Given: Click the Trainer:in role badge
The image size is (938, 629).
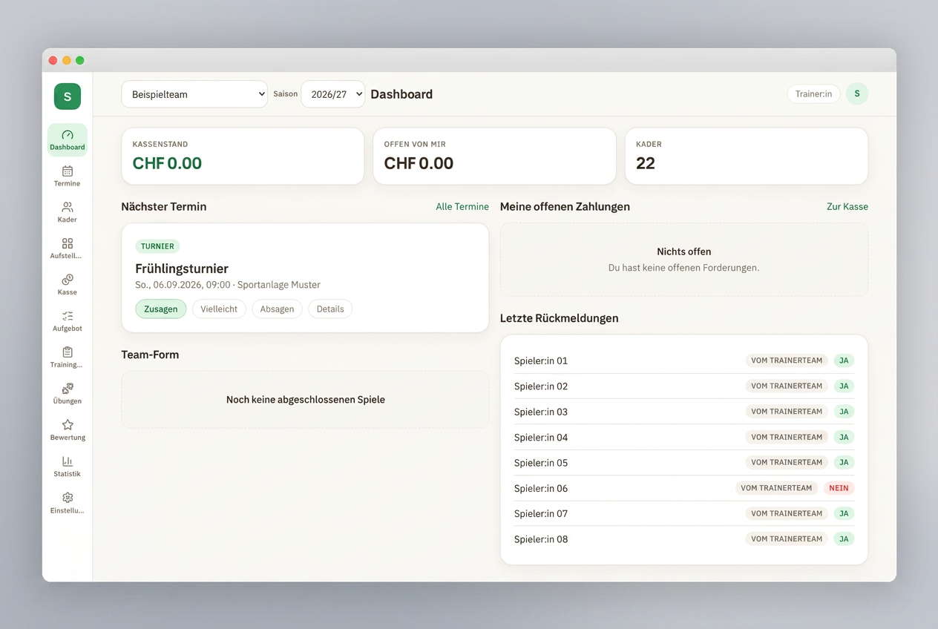Looking at the screenshot, I should click(x=813, y=93).
